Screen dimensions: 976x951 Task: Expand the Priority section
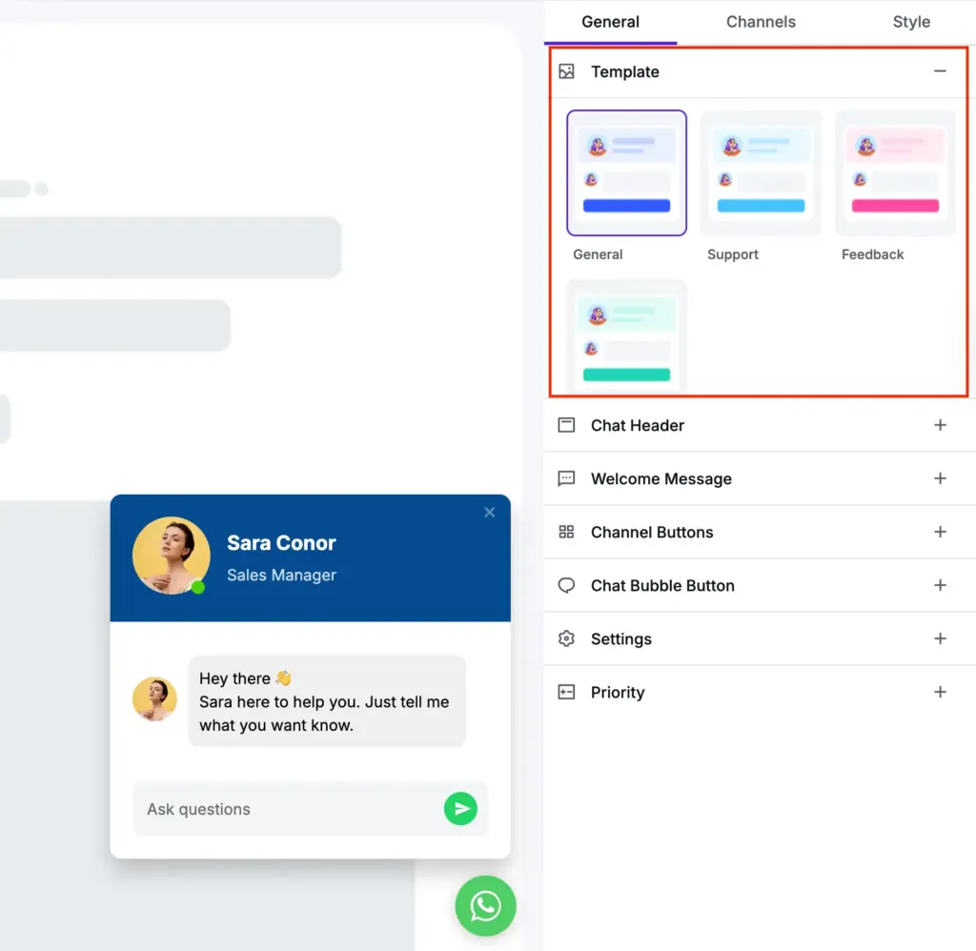tap(940, 692)
